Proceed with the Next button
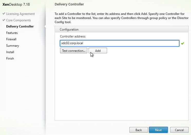 click(x=158, y=130)
